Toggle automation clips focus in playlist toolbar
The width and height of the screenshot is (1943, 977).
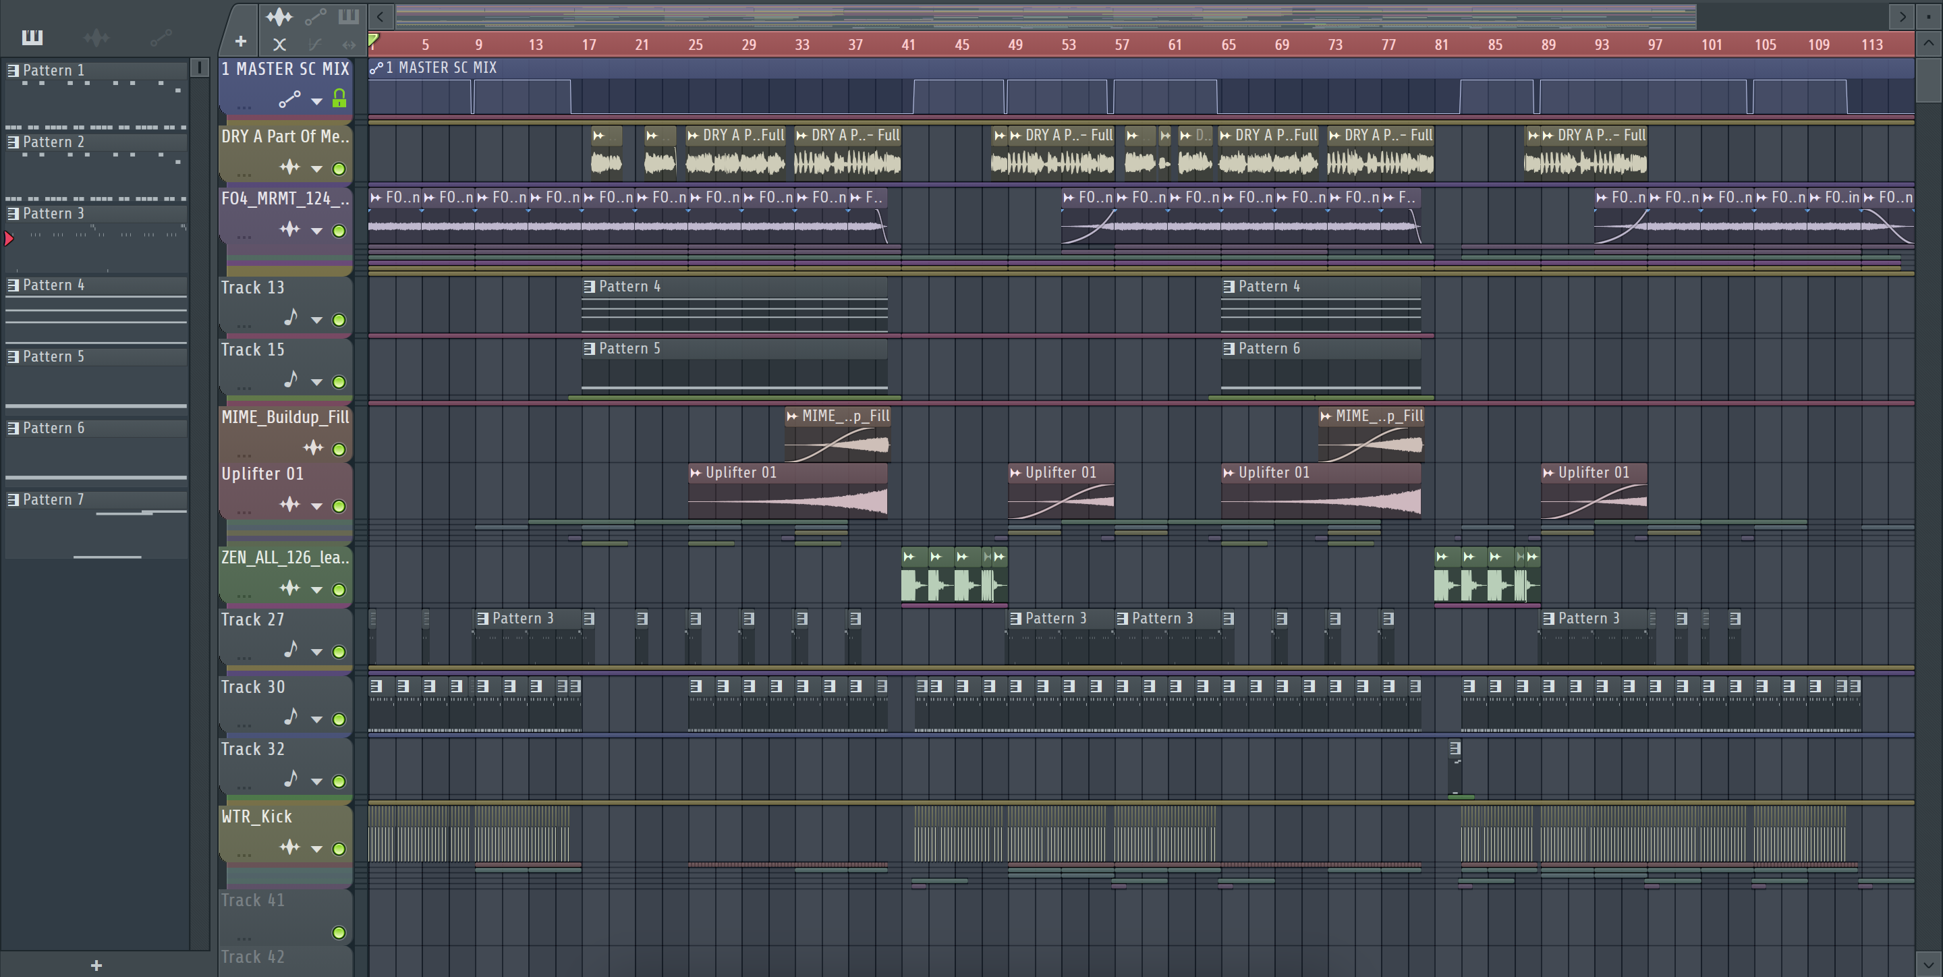[314, 16]
